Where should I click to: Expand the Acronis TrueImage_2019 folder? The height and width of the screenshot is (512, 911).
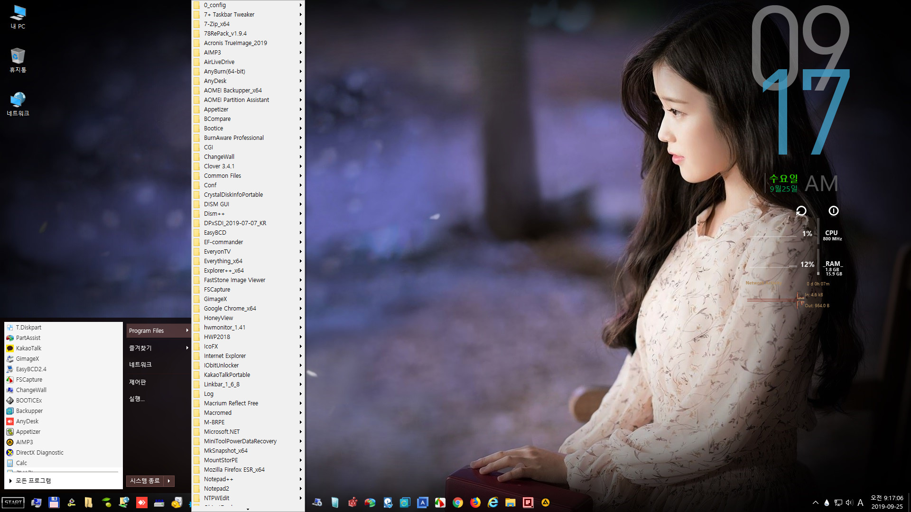point(248,43)
